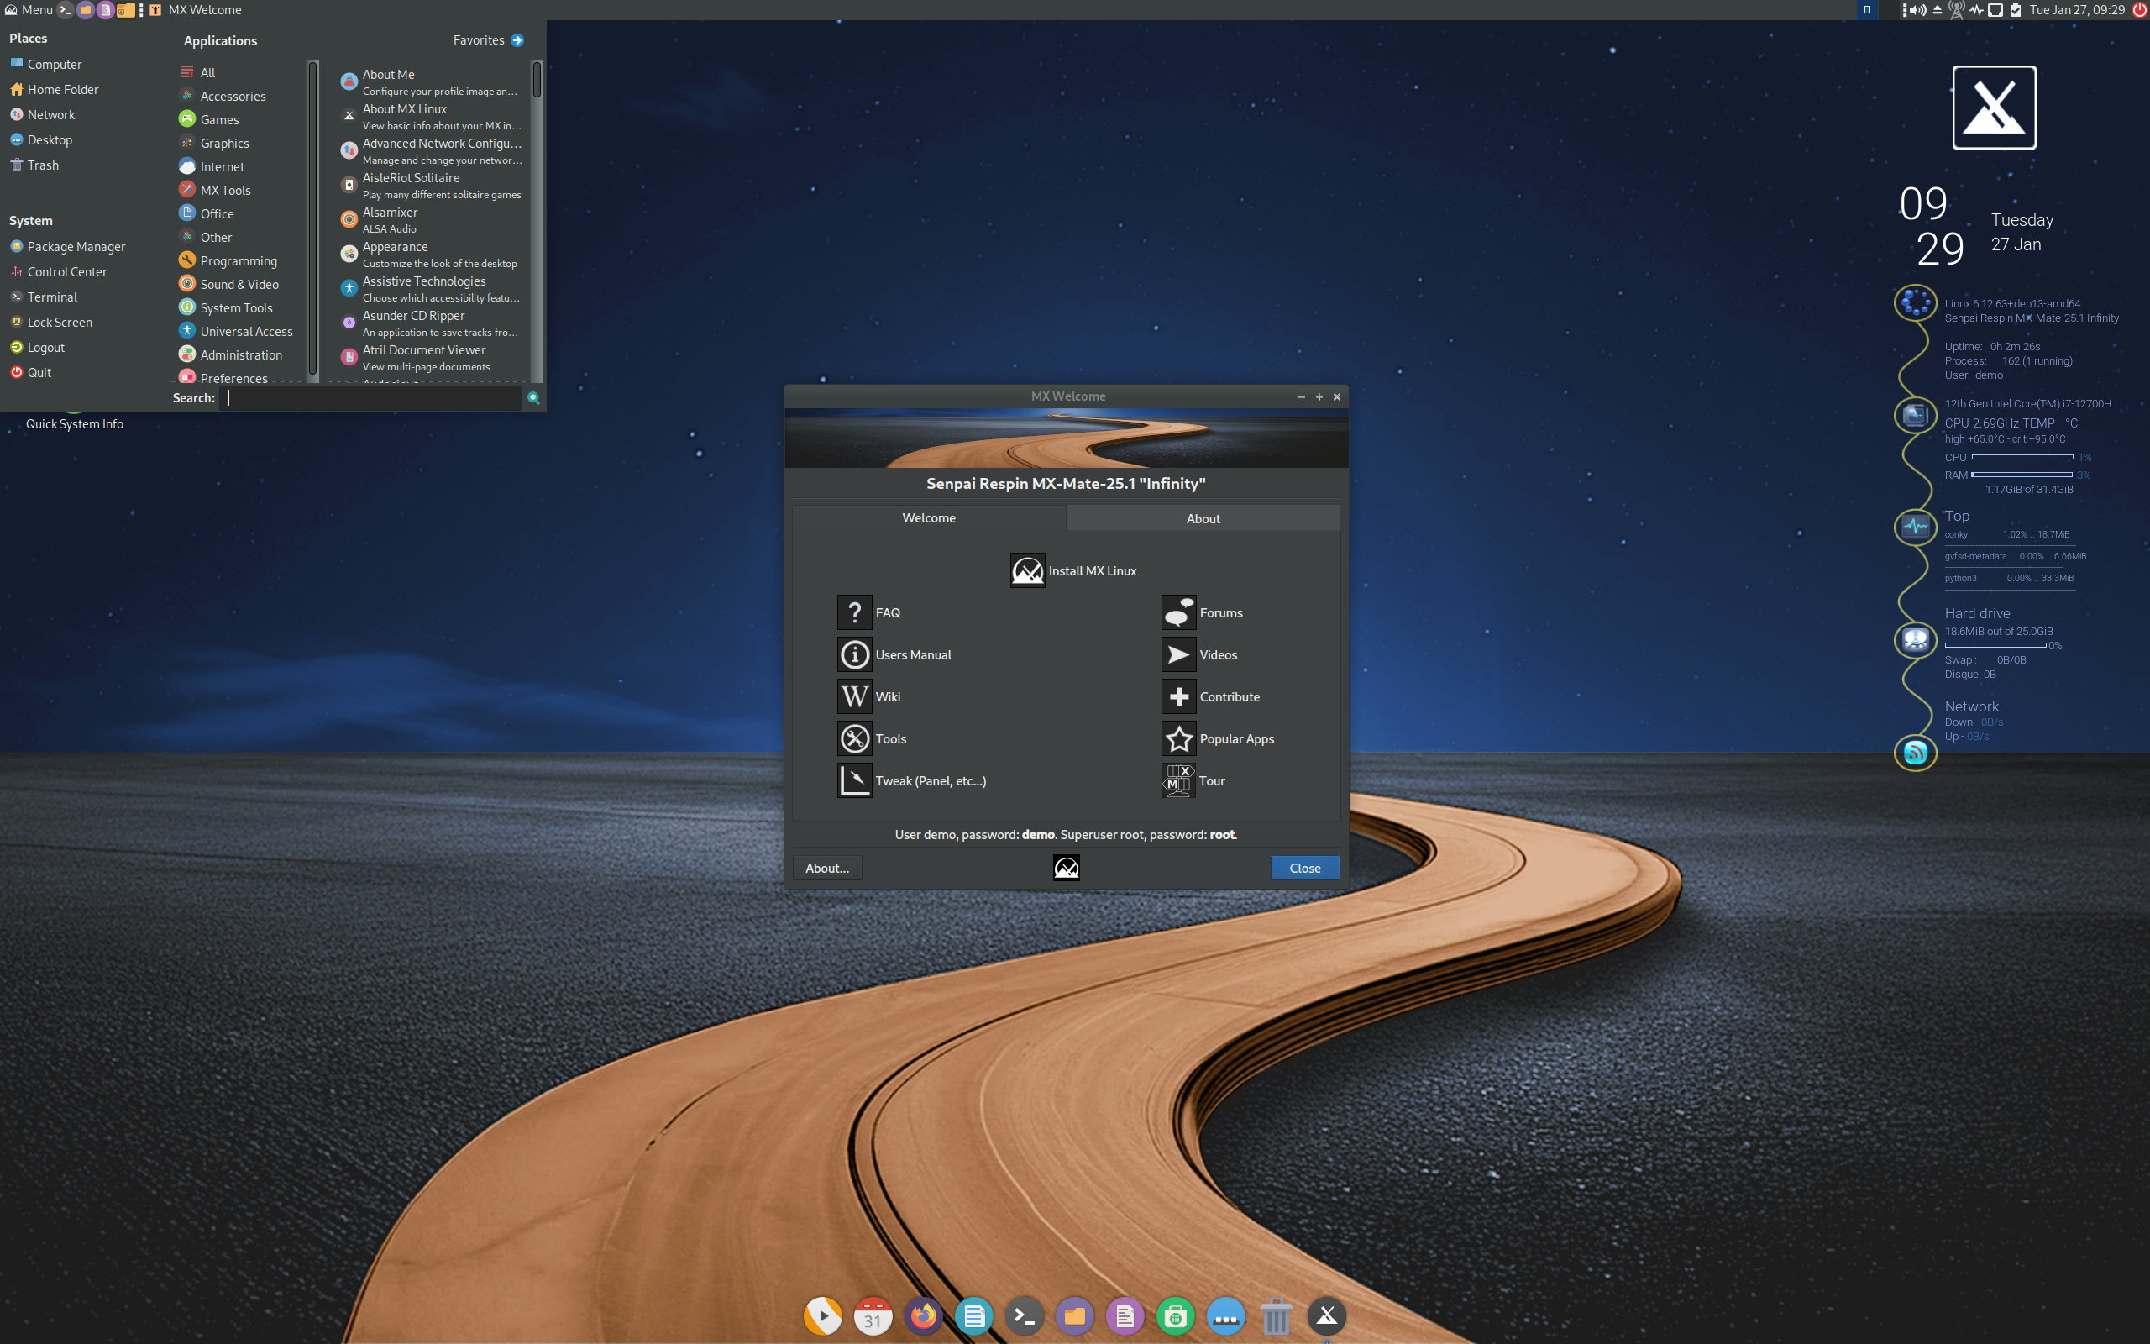The height and width of the screenshot is (1344, 2150).
Task: Click Lock Screen in System list
Action: point(51,322)
